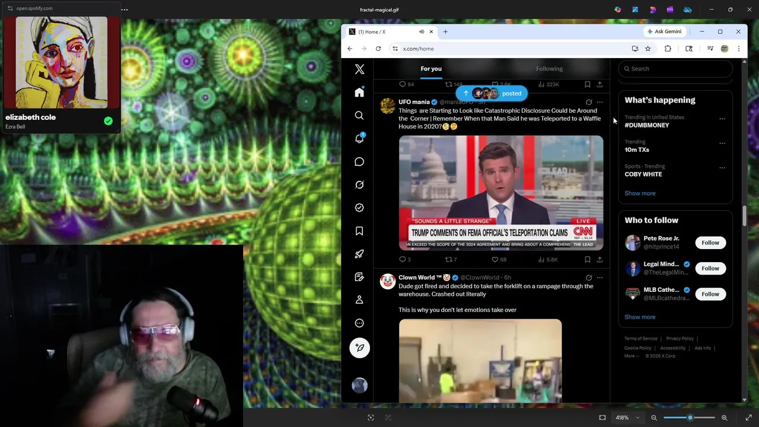Switch to the For you tab
Image resolution: width=759 pixels, height=427 pixels.
(x=431, y=69)
